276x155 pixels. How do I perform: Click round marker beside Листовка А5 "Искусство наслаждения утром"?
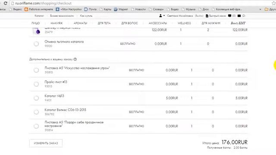36,70
